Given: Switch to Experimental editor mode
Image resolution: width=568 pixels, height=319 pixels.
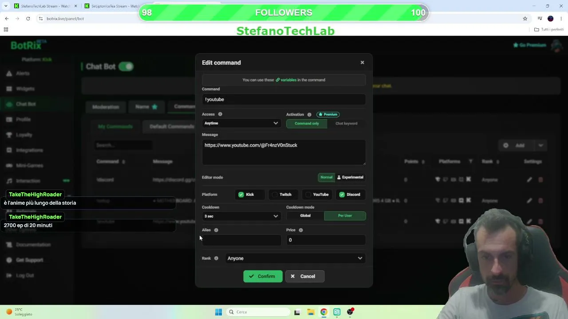Looking at the screenshot, I should coord(350,177).
